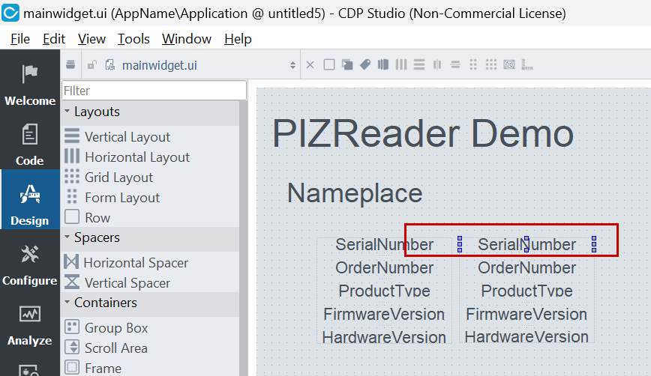This screenshot has width=651, height=376.
Task: Lay out horizontally in splitter
Action: [x=437, y=64]
